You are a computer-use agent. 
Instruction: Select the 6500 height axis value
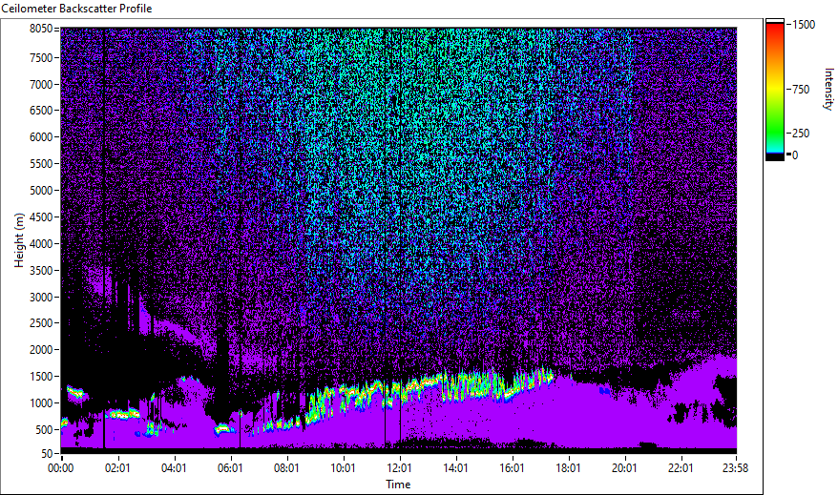point(41,111)
